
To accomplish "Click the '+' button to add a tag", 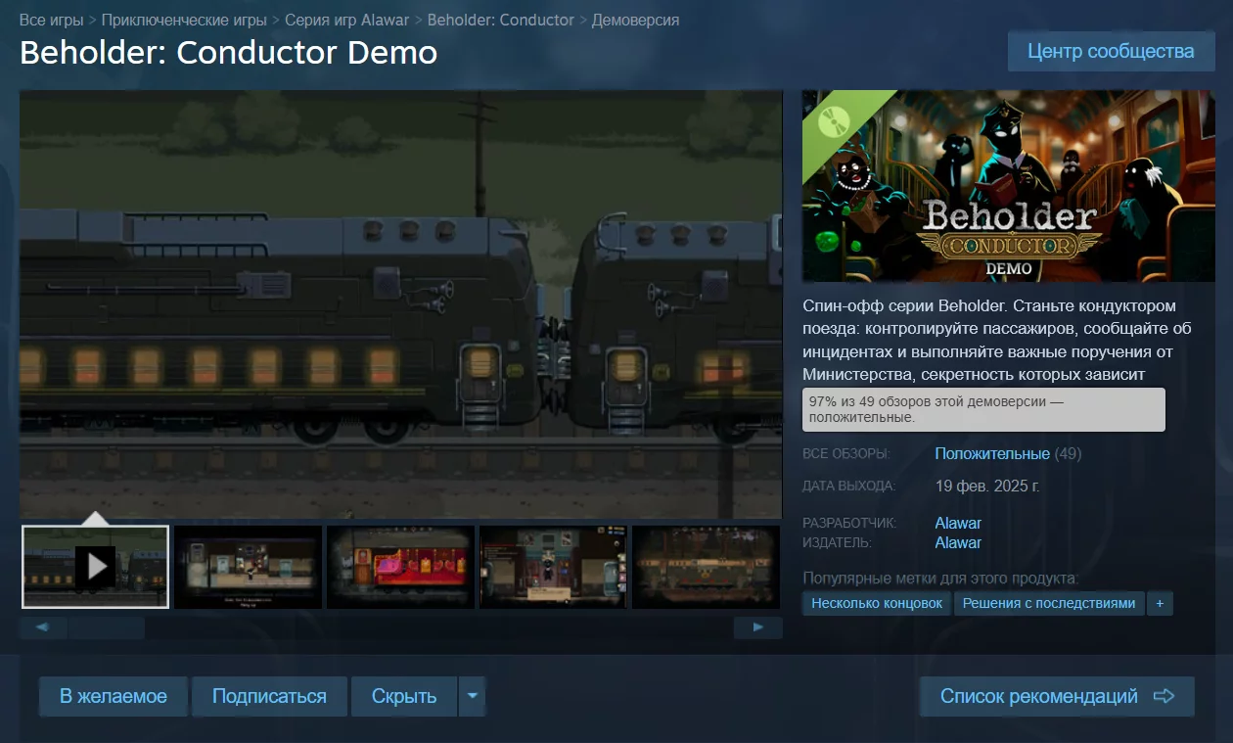I will point(1160,603).
